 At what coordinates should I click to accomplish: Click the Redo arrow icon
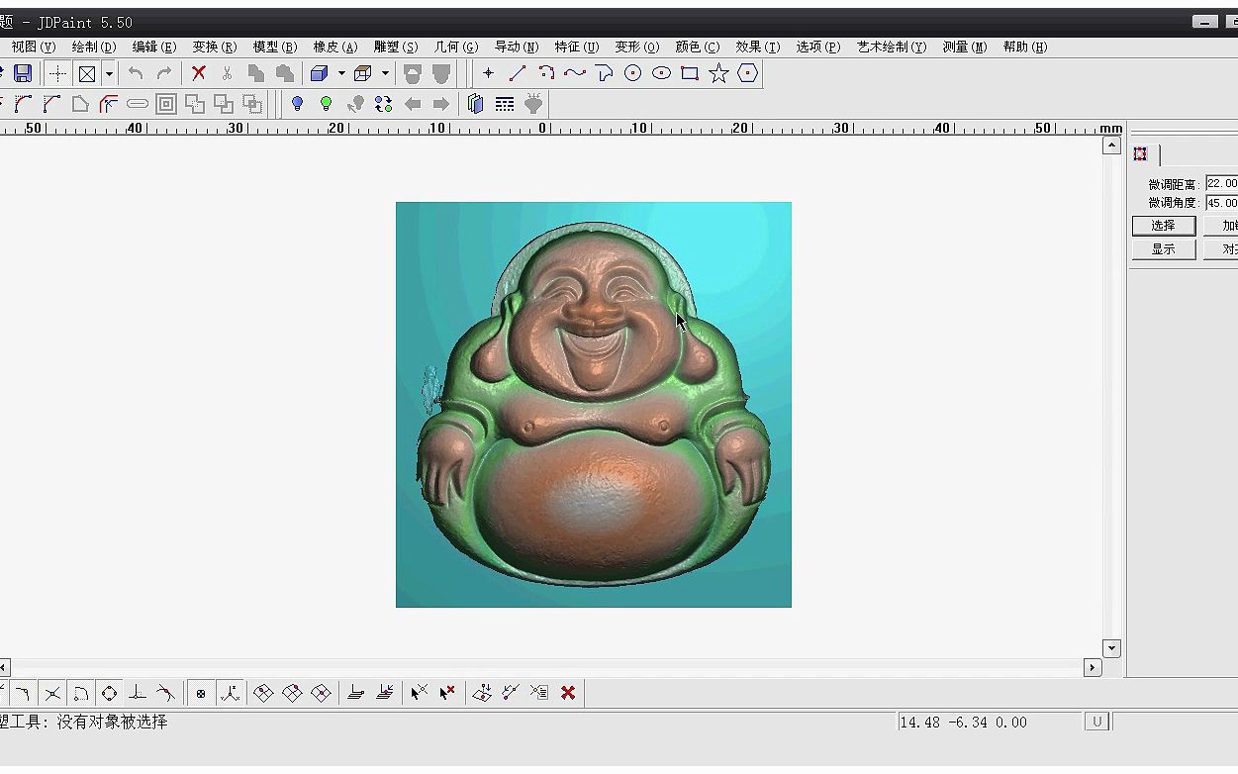tap(164, 73)
